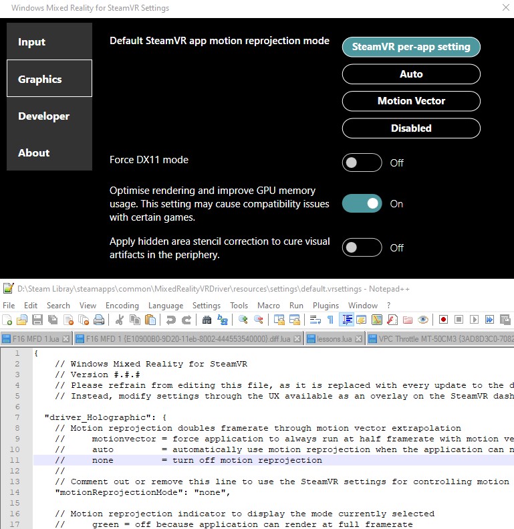Click the Zoom Out magnifier icon
The width and height of the screenshot is (514, 529).
(x=259, y=320)
